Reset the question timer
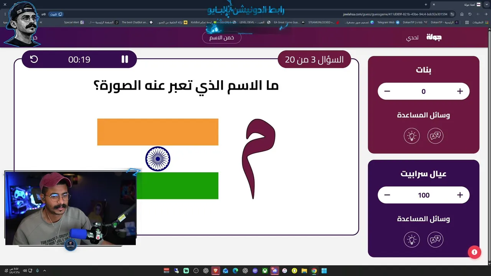This screenshot has width=491, height=276. pos(34,59)
